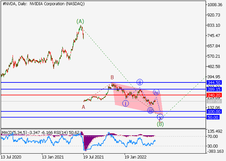Click the red 240.20 price level label

tap(214, 95)
